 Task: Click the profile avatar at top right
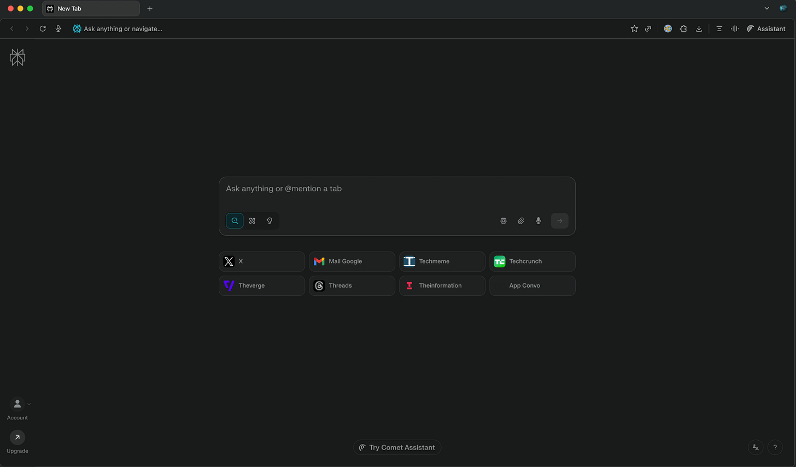click(783, 8)
